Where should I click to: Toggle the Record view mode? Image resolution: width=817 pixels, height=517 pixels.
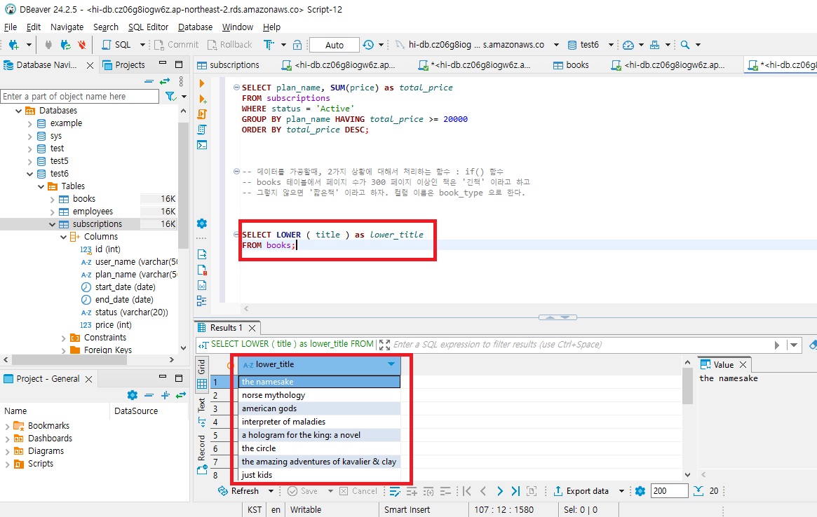[202, 455]
